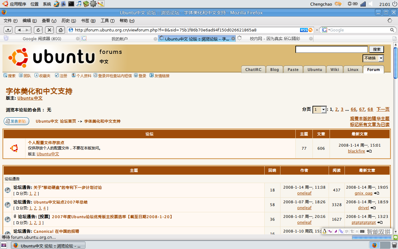This screenshot has width=398, height=249.
Task: Switch to the Google 阅读器 tab
Action: [42, 39]
